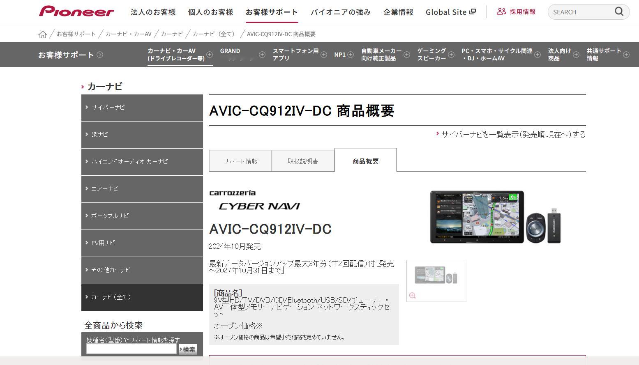Expand the 法人向け商品 plus icon

point(576,55)
